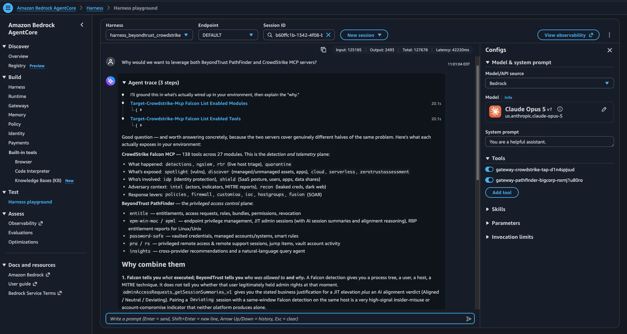Collapse the Agent trace steps
The height and width of the screenshot is (334, 627).
pos(124,83)
